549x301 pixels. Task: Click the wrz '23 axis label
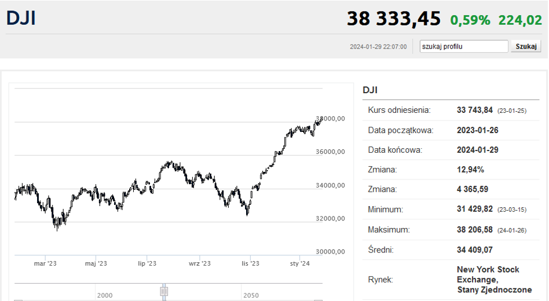click(x=200, y=263)
